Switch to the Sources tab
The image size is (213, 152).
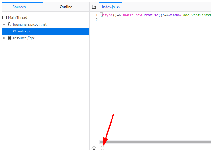tap(19, 7)
